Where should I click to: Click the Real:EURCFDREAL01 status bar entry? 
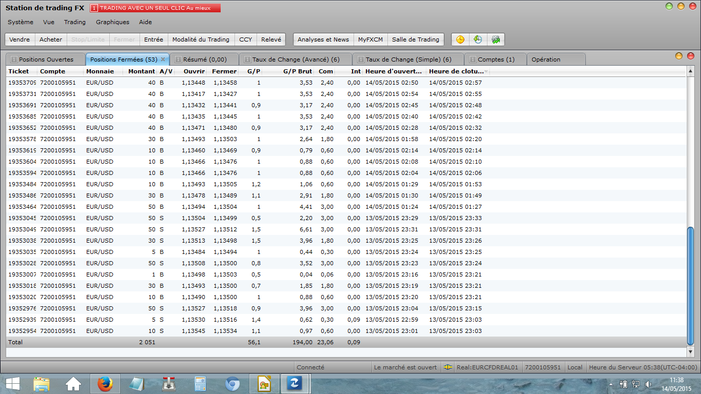click(488, 367)
